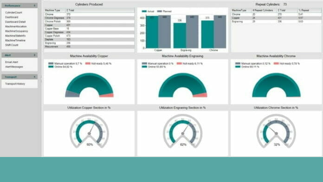Screen dimensions: 323x182
Task: Click Not ready swatch in Availability Copper legend
Action: pos(88,64)
